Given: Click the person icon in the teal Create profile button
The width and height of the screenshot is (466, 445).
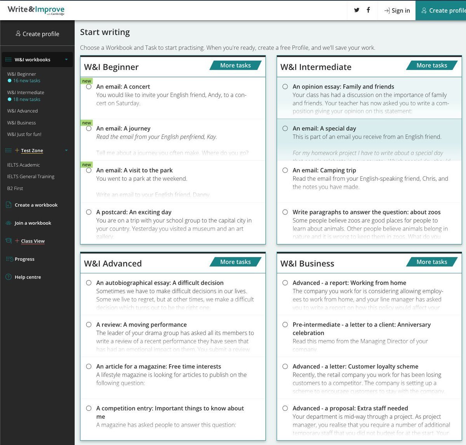Looking at the screenshot, I should (x=424, y=10).
